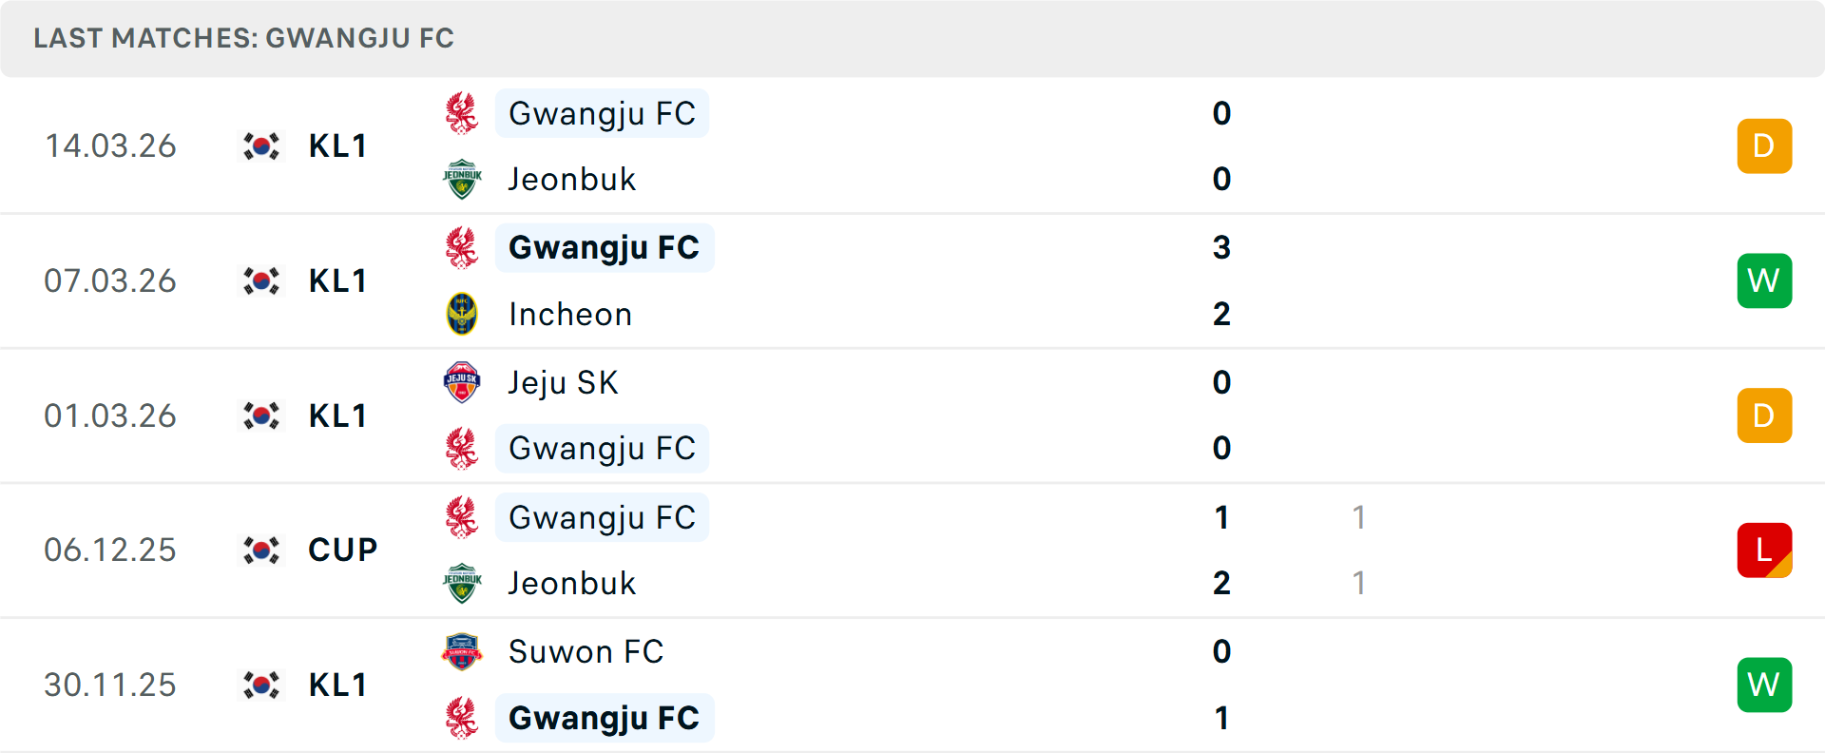Click the draw badge for Jeju SK match
This screenshot has height=753, width=1825.
point(1764,415)
